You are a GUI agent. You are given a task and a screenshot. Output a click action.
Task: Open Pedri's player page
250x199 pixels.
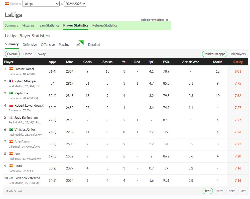pyautogui.click(x=18, y=166)
